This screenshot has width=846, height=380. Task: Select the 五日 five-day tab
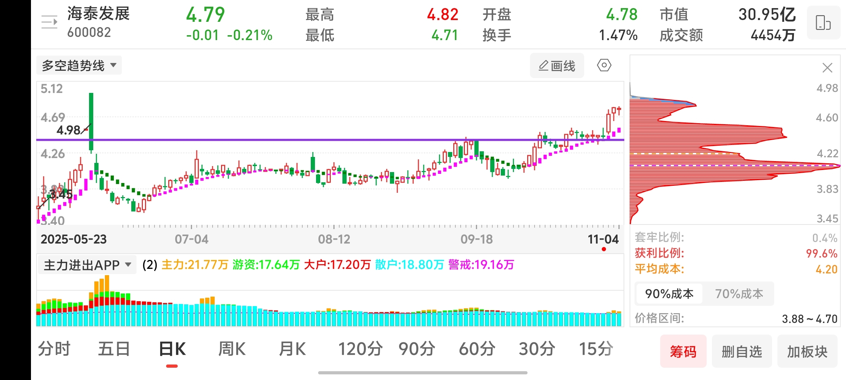[114, 349]
